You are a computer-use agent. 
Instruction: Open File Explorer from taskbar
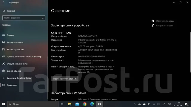pos(70,104)
